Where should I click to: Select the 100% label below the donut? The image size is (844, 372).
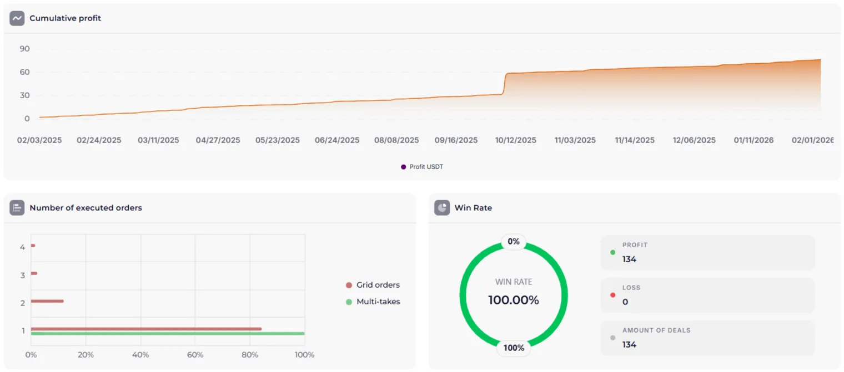[x=513, y=348]
